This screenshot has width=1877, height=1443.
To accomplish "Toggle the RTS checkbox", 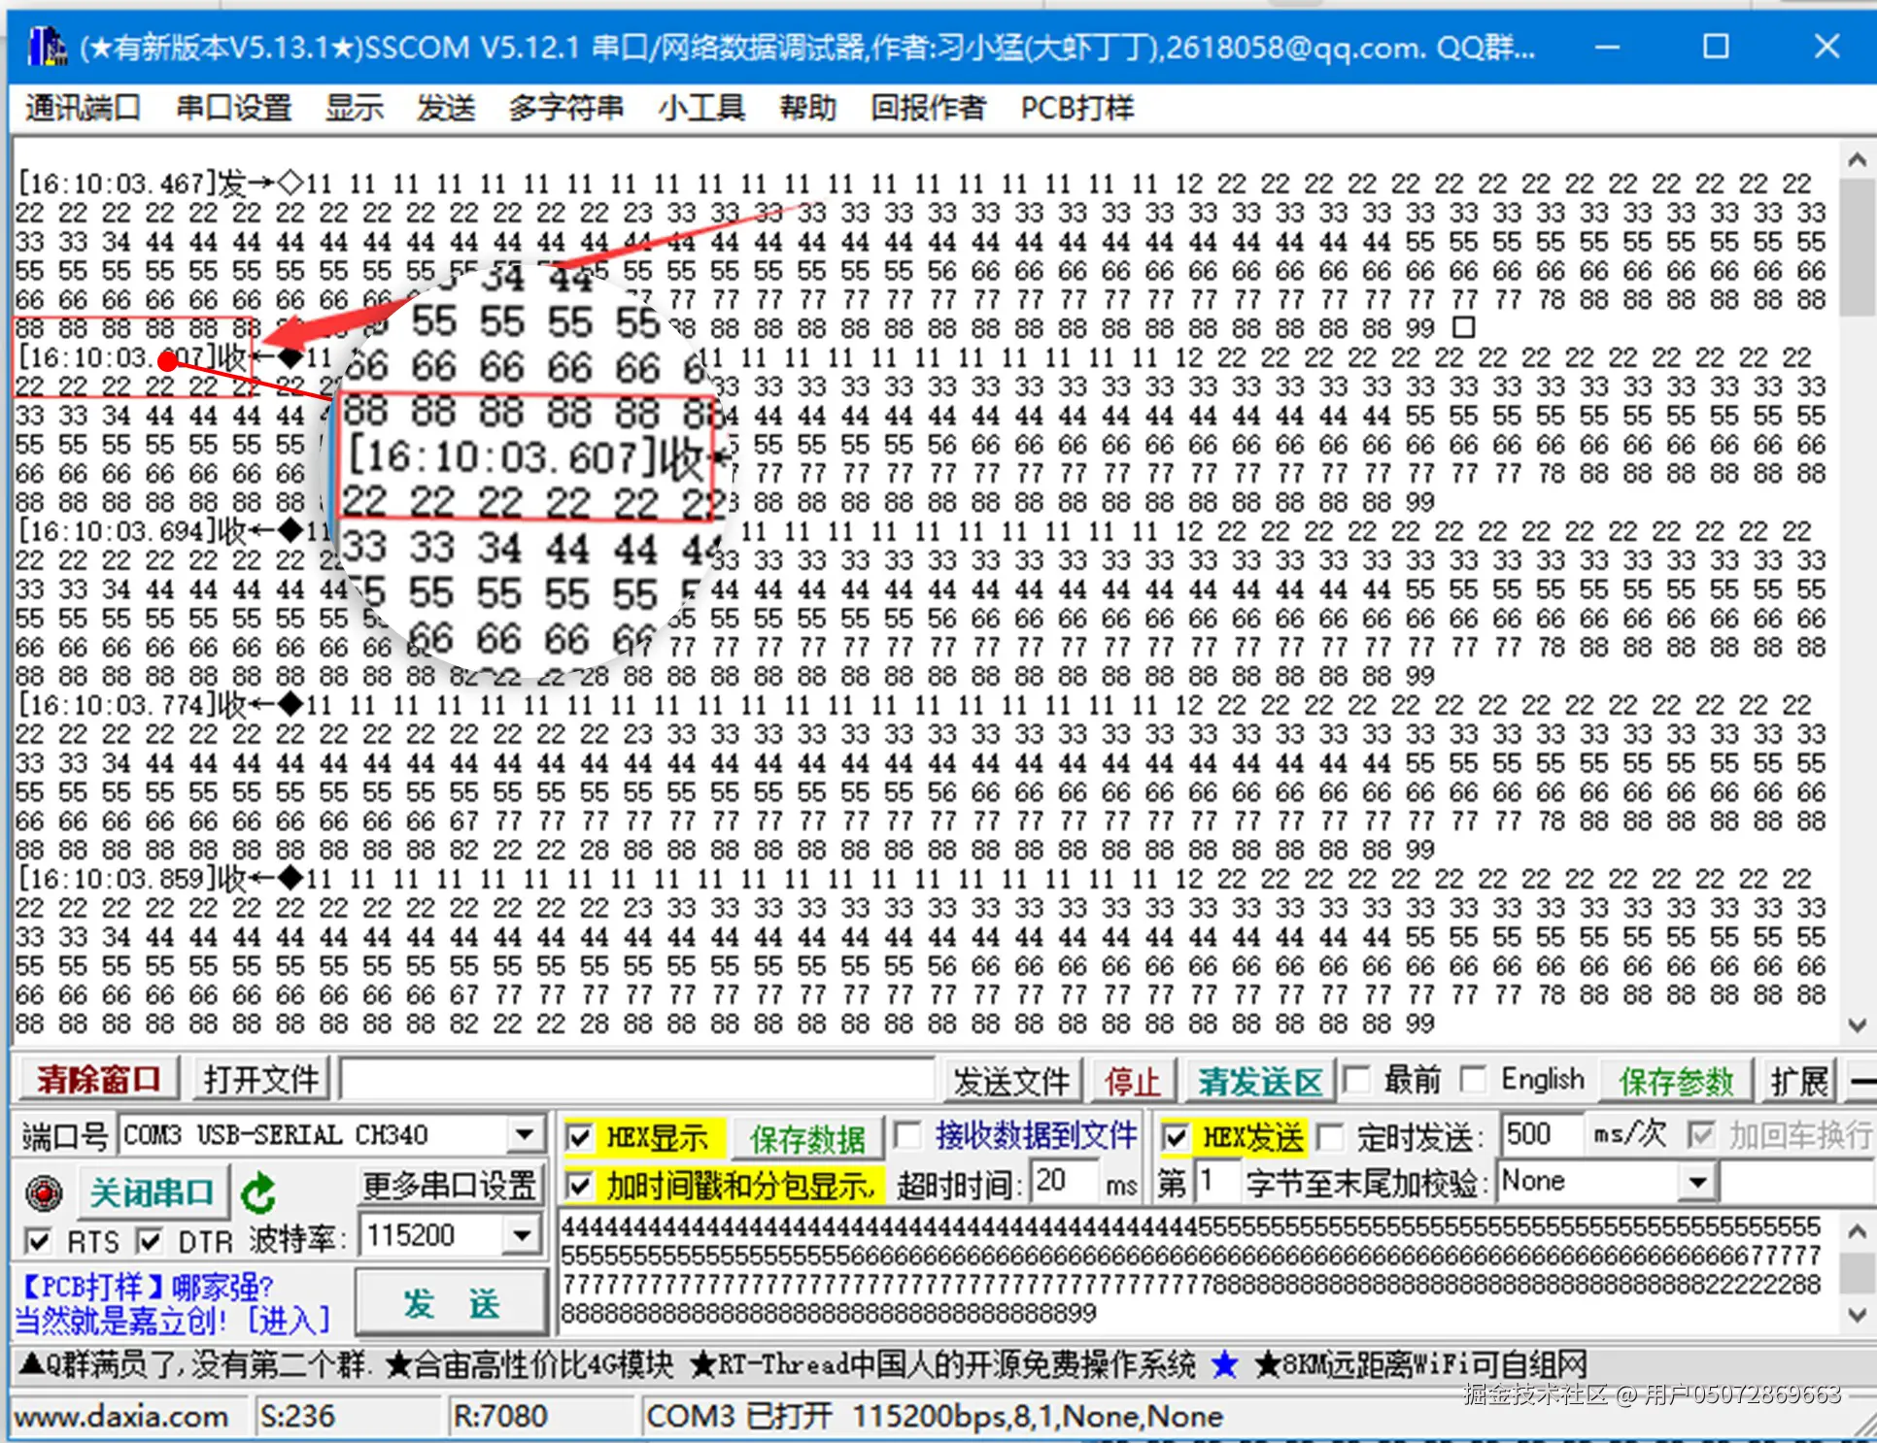I will [x=38, y=1240].
